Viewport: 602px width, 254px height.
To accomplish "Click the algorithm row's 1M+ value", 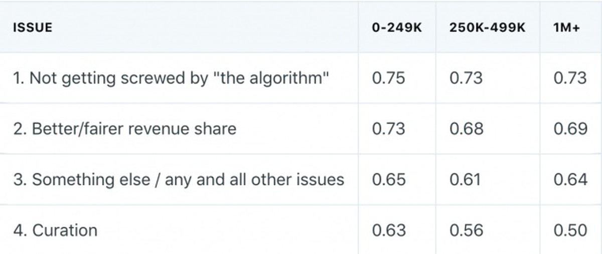I will (x=570, y=79).
